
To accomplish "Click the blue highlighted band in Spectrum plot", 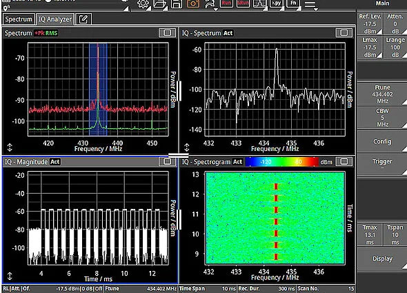I will coord(98,89).
